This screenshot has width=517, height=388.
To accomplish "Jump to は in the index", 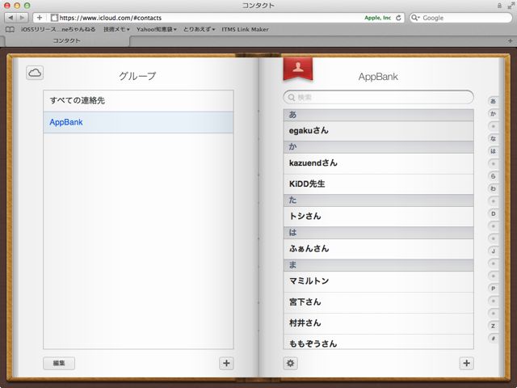I will pyautogui.click(x=493, y=151).
